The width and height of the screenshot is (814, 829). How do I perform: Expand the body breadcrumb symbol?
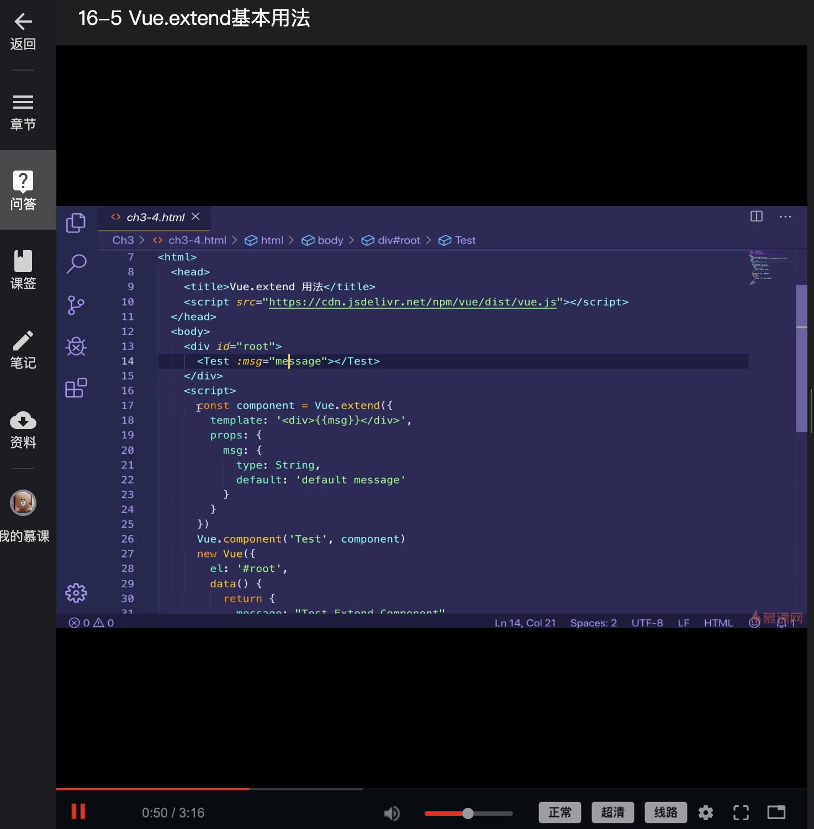coord(323,240)
